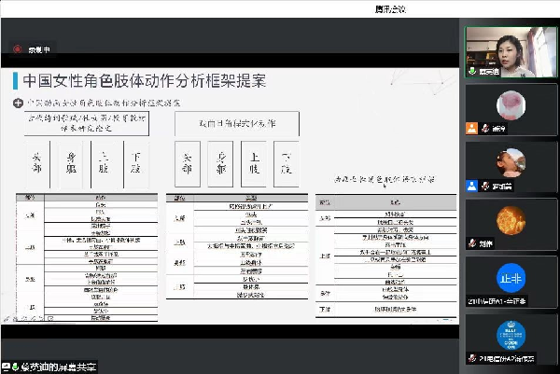Click the 录制中 recording status label

tap(38, 48)
